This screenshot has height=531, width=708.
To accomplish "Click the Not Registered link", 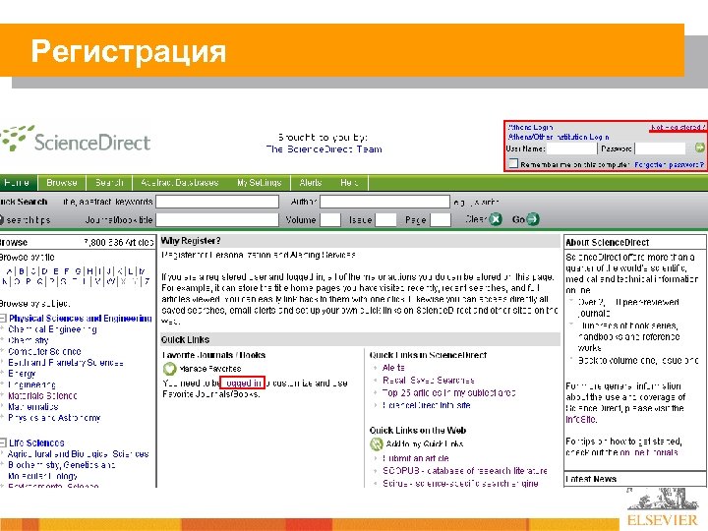I will tap(678, 128).
